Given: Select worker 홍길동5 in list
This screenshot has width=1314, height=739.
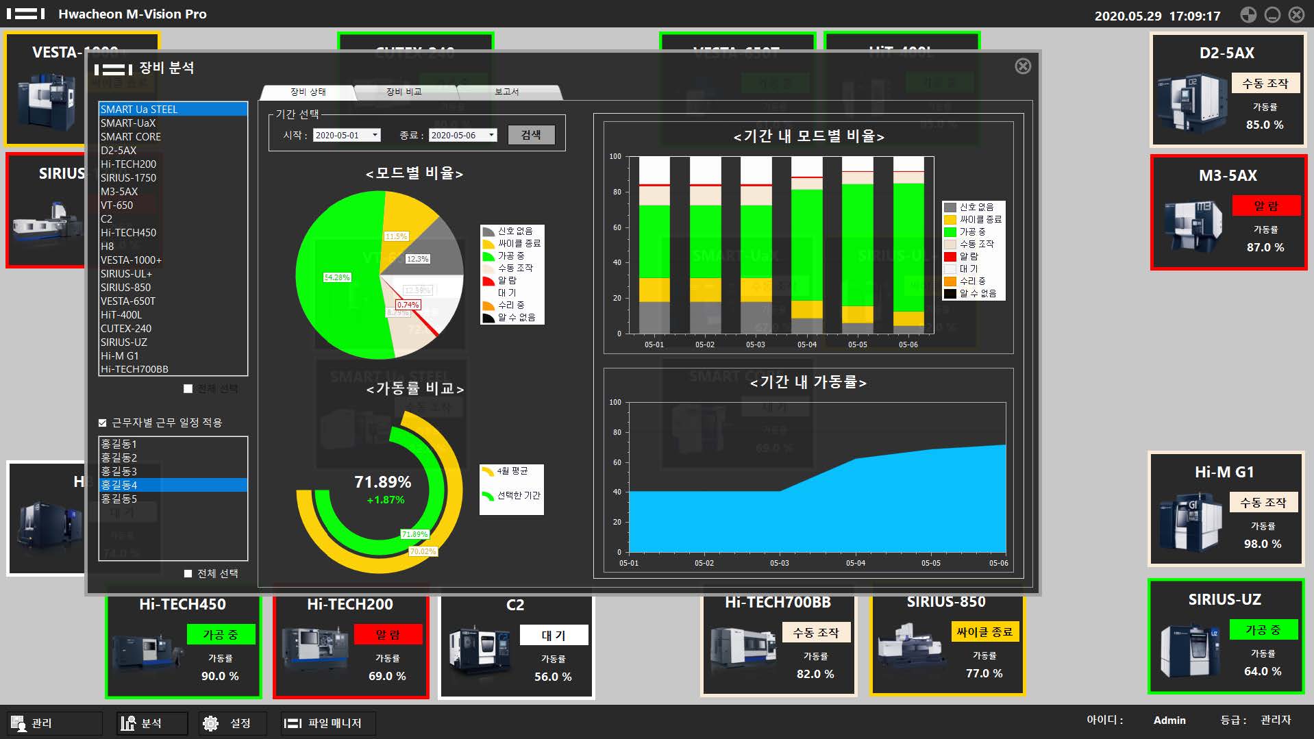Looking at the screenshot, I should pyautogui.click(x=173, y=499).
